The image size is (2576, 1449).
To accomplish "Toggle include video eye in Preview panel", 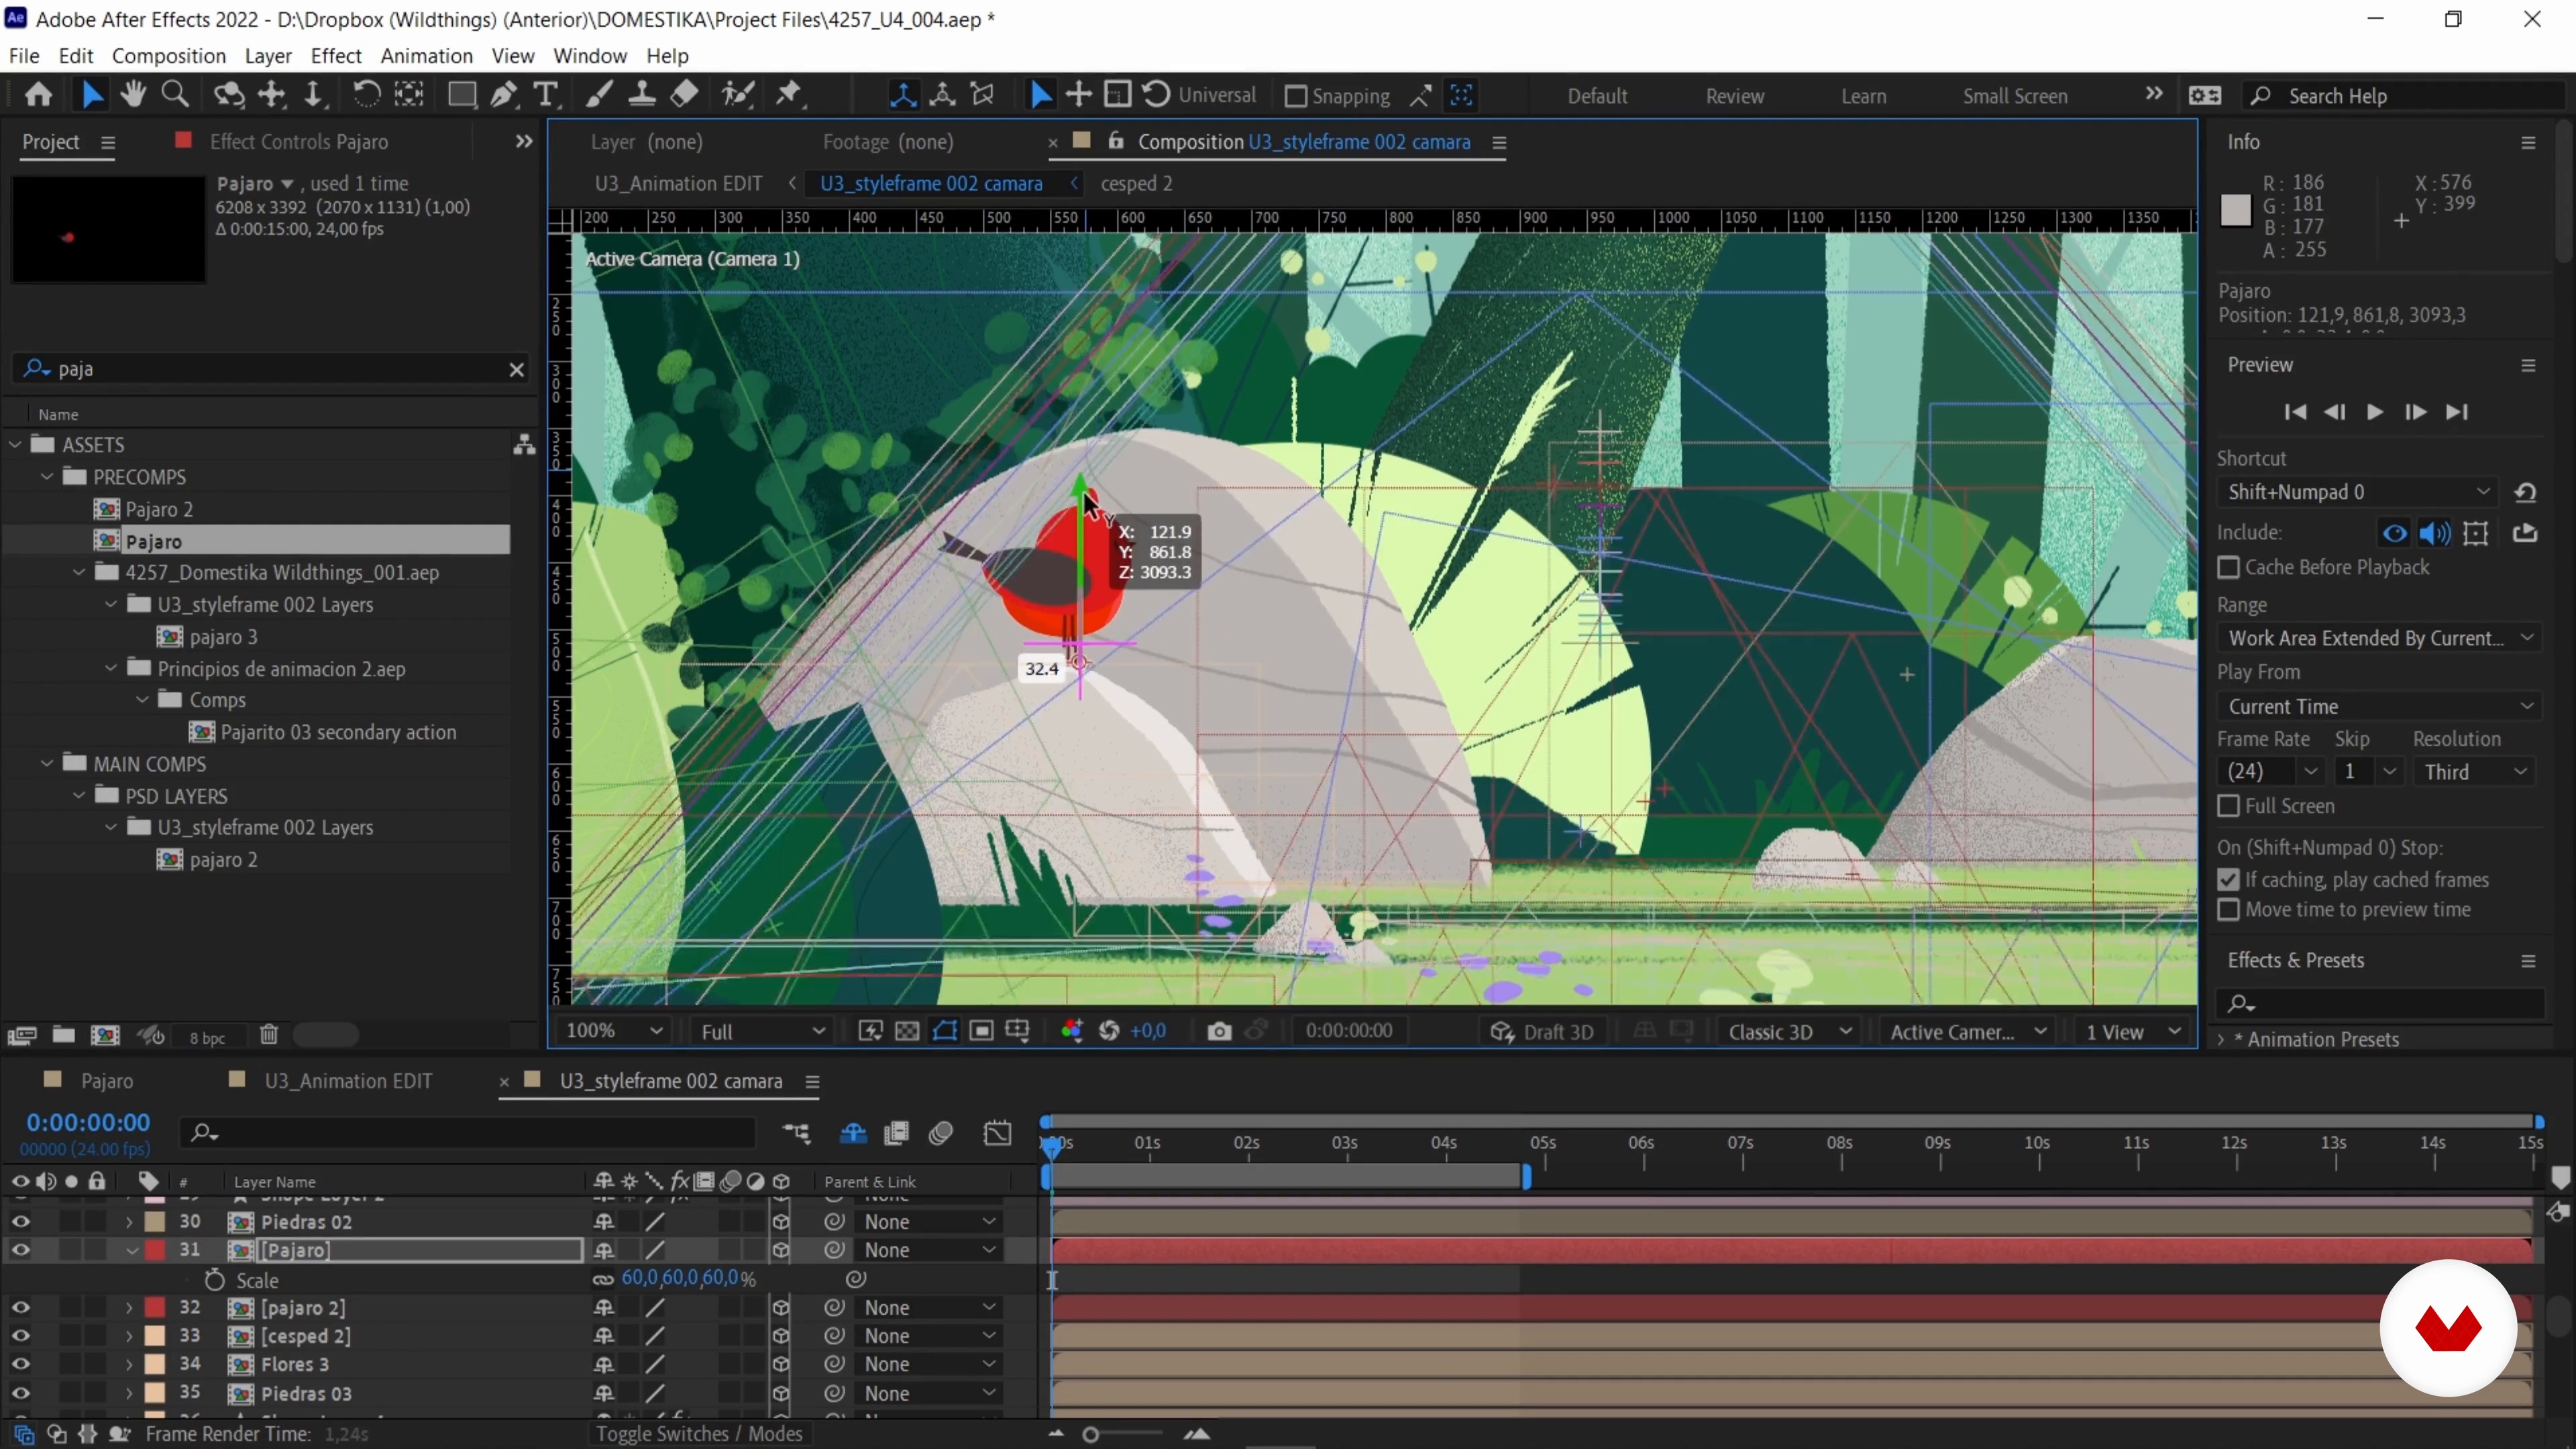I will (x=2394, y=533).
